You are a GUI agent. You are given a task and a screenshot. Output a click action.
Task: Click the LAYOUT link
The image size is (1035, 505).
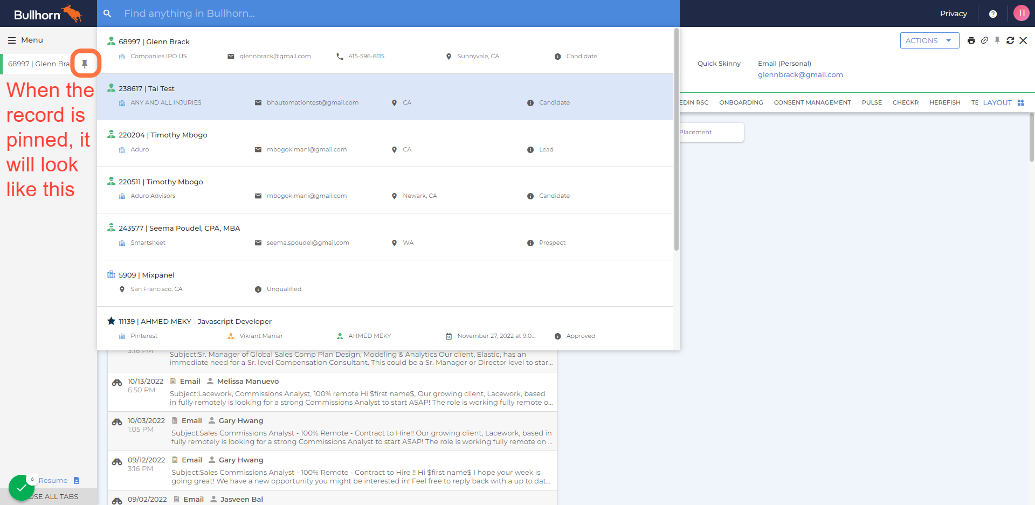click(x=997, y=102)
